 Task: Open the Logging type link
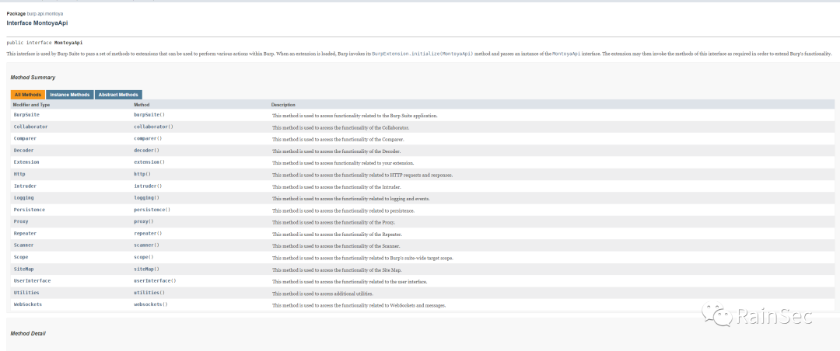coord(23,198)
